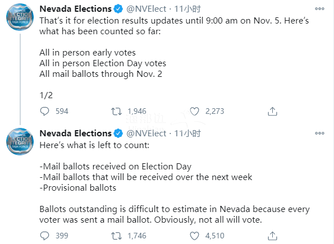The width and height of the screenshot is (334, 244).
Task: Open more options menu on first tweet
Action: click(x=319, y=9)
